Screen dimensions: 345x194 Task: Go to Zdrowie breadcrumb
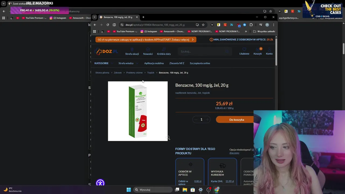click(x=118, y=73)
